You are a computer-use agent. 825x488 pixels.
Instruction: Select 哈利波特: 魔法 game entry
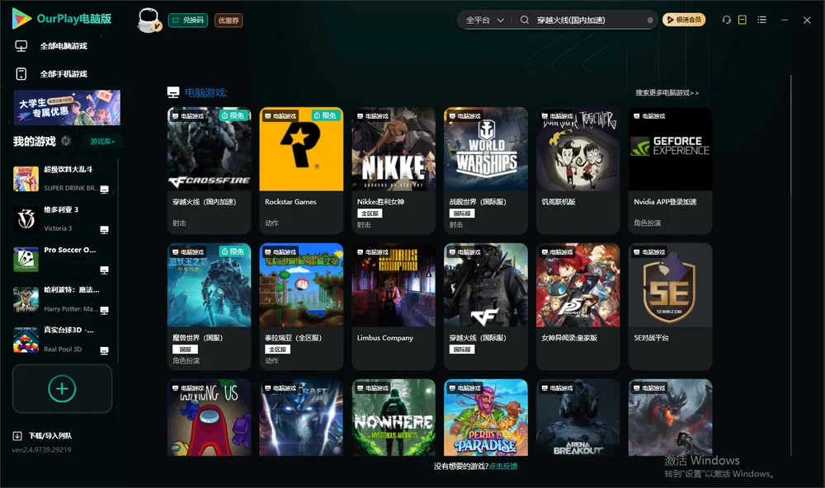[x=62, y=299]
